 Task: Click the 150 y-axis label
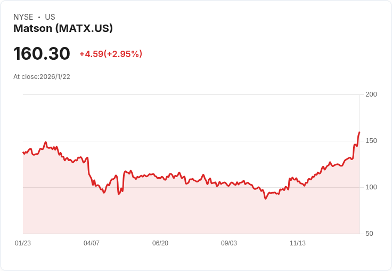[371, 141]
